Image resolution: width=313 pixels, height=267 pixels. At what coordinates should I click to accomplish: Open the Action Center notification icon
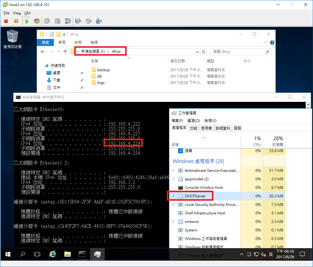[x=302, y=254]
